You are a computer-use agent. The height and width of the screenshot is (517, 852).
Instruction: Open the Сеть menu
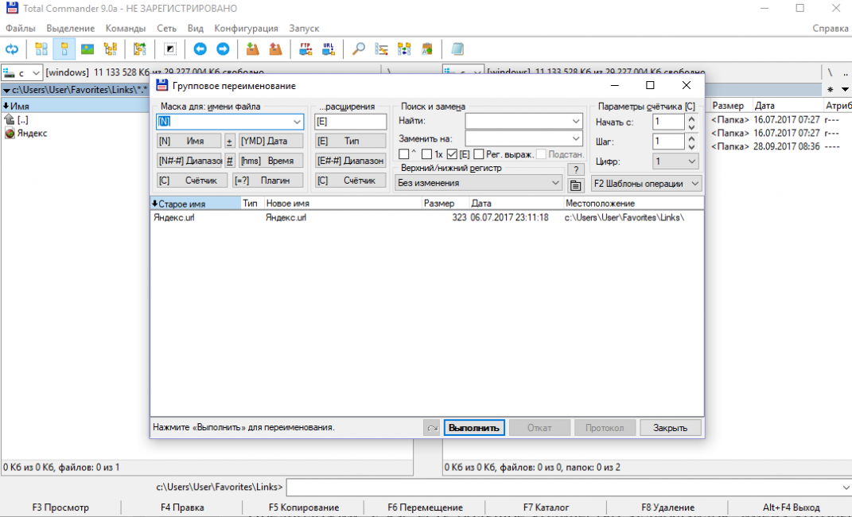pyautogui.click(x=167, y=29)
